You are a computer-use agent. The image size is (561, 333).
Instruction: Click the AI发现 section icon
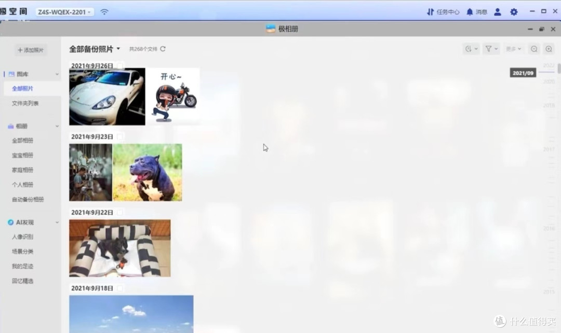pyautogui.click(x=11, y=222)
